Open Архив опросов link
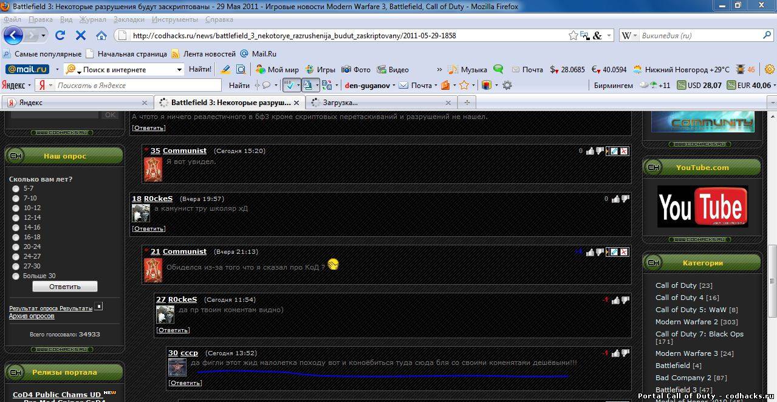This screenshot has height=402, width=777. click(x=32, y=316)
